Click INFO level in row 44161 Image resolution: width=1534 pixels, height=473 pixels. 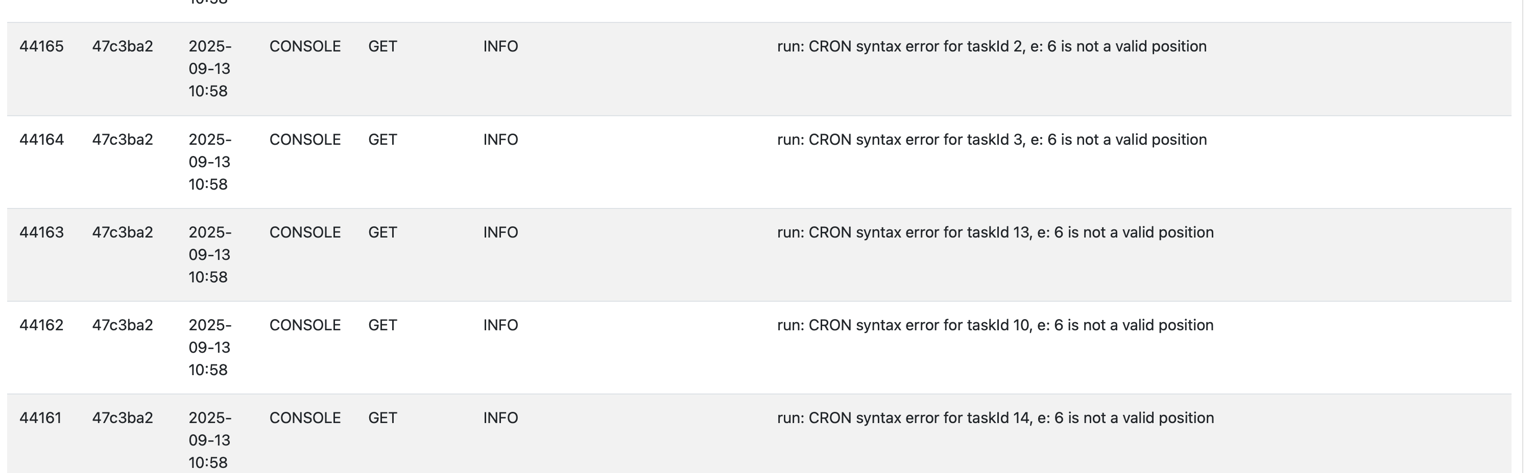[x=500, y=418]
